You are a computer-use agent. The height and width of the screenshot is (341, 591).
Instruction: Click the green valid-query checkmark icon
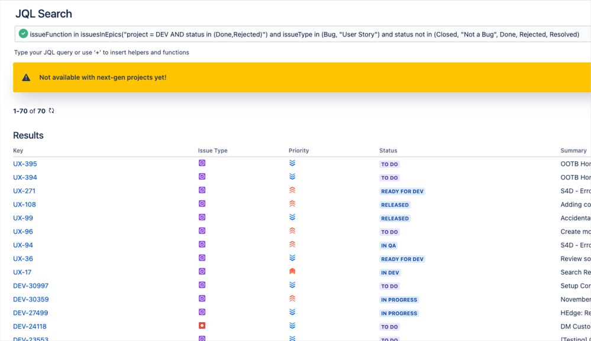(24, 34)
